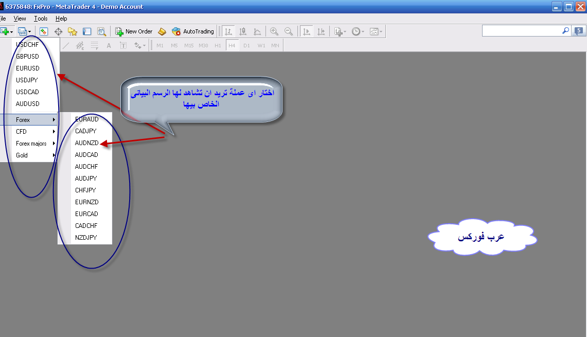Image resolution: width=587 pixels, height=337 pixels.
Task: Switch chart to Bar Chart mode
Action: 228,31
